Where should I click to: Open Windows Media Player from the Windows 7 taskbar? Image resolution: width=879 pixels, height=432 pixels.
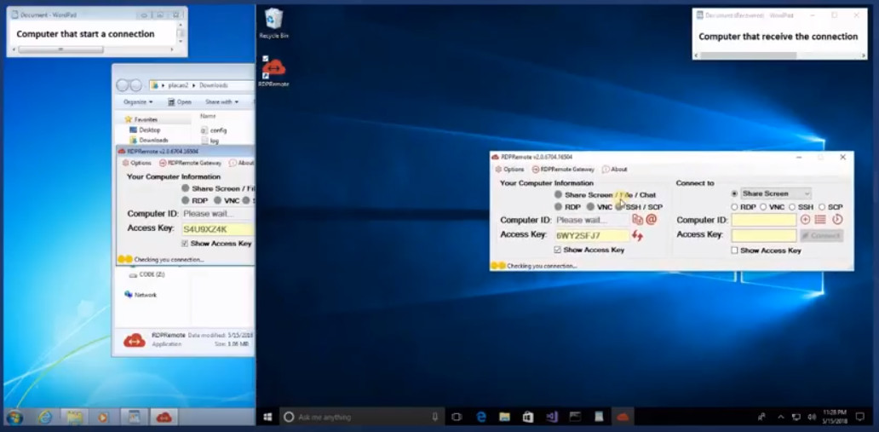102,417
